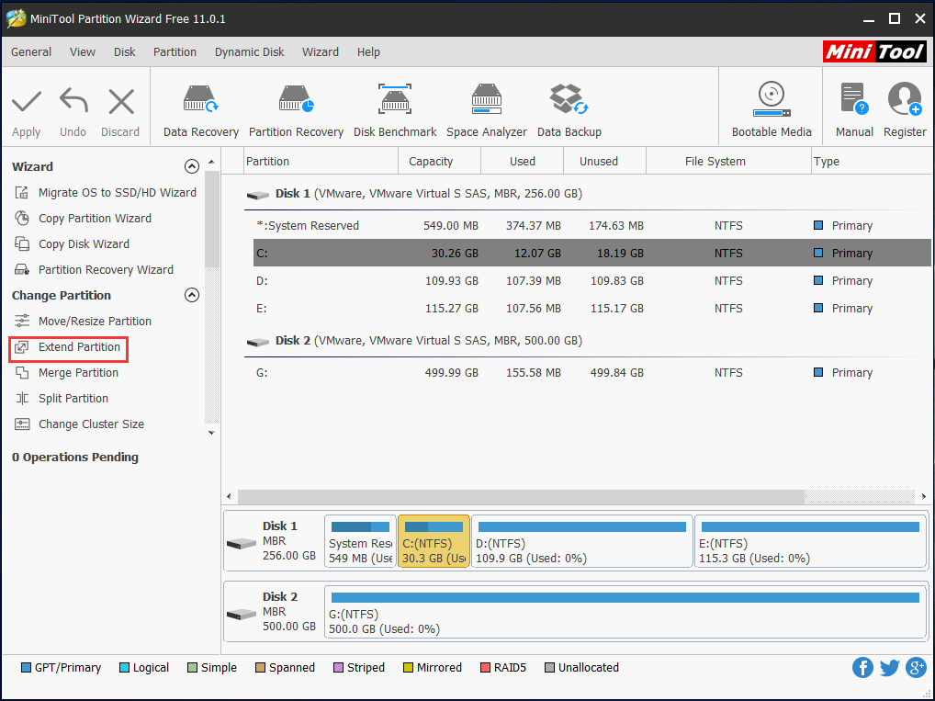Select D:(NTFS) block in disk map
Viewport: 935px width, 701px height.
point(582,541)
